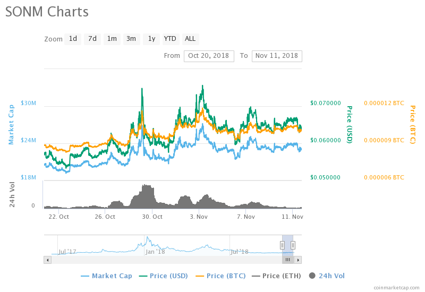Toggle Price (USD) series in legend

pos(164,276)
